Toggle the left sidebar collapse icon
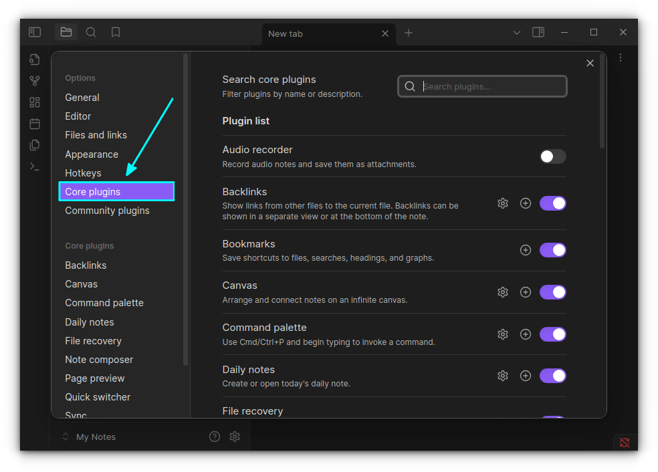Image resolution: width=658 pixels, height=472 pixels. pyautogui.click(x=35, y=32)
